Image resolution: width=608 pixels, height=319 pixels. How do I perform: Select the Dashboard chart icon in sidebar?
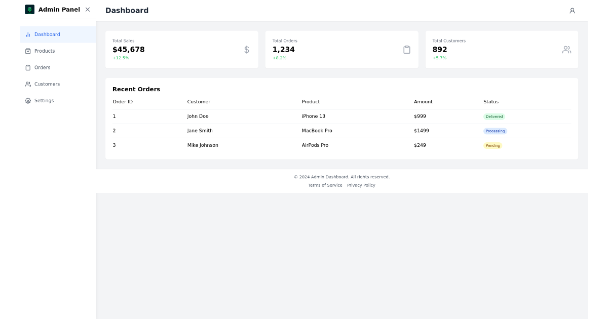(x=27, y=34)
